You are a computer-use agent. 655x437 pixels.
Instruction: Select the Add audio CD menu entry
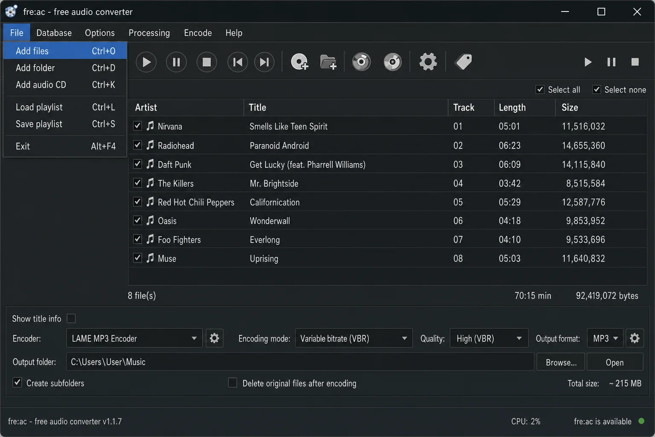(x=65, y=84)
